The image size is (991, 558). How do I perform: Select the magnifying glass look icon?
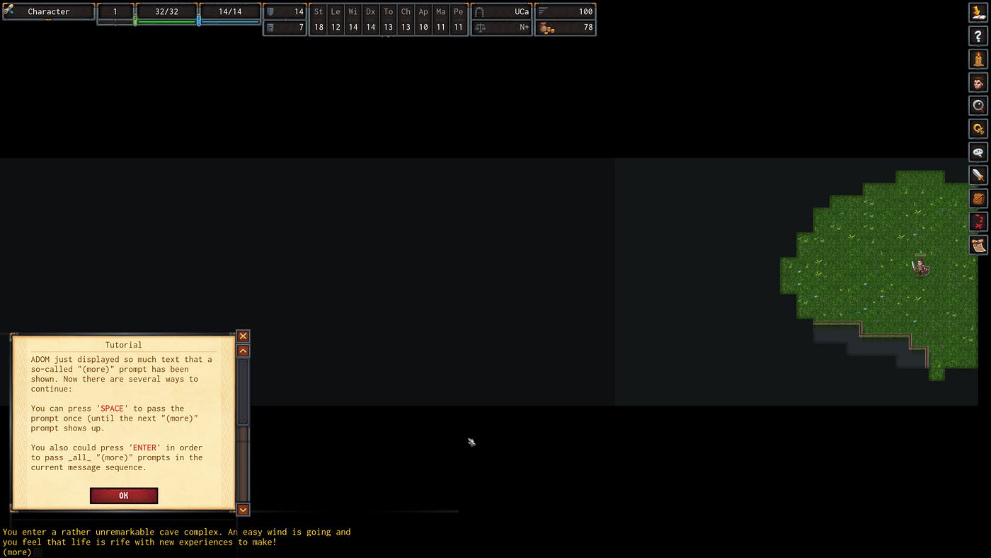[x=978, y=106]
